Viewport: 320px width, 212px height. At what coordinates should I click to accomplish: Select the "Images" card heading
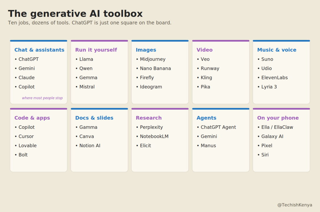tap(146, 50)
